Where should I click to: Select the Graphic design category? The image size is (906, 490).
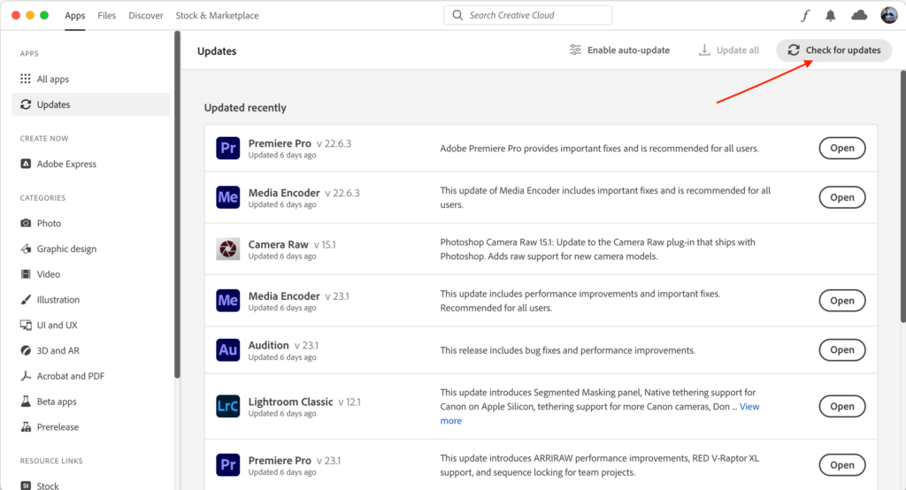click(91, 249)
